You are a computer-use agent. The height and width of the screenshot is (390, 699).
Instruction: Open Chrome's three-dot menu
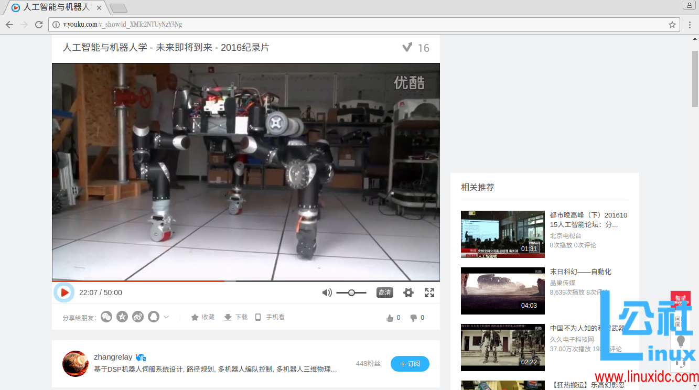(690, 25)
